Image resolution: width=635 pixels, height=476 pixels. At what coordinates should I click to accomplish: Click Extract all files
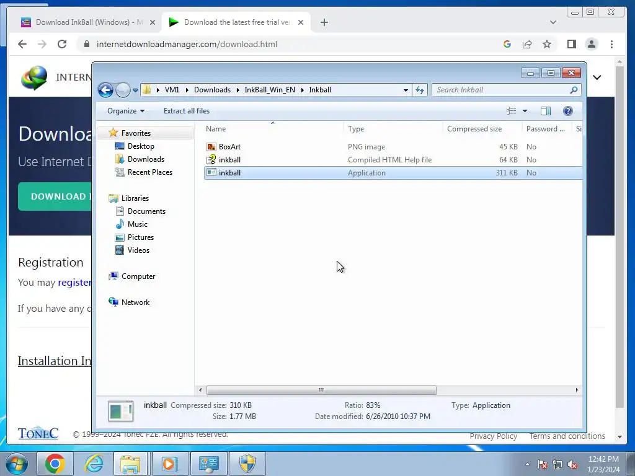(187, 111)
